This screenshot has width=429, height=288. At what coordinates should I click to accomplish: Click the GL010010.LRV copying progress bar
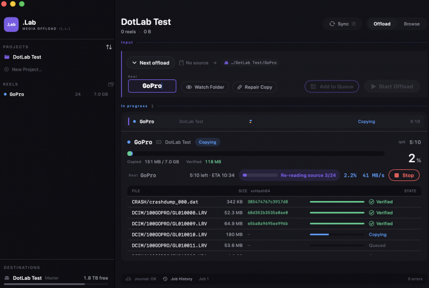pos(337,234)
